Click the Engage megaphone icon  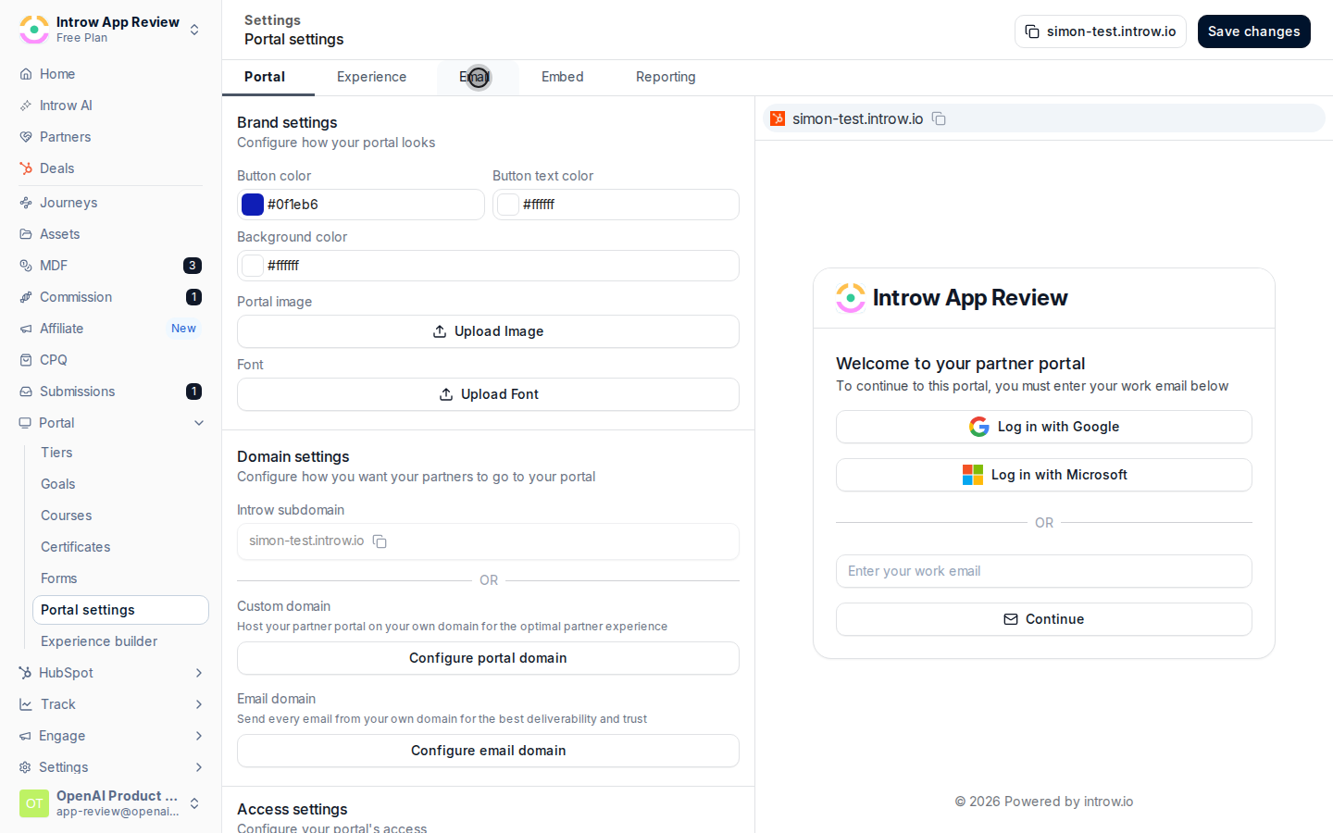tap(25, 736)
